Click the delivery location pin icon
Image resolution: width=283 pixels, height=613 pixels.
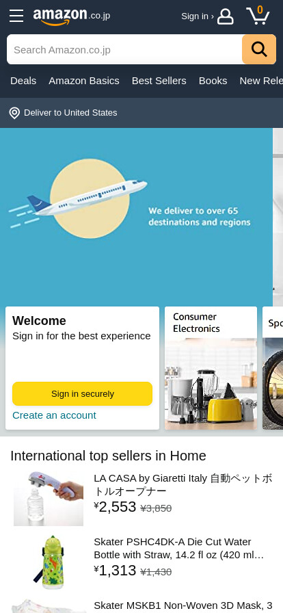click(x=14, y=113)
